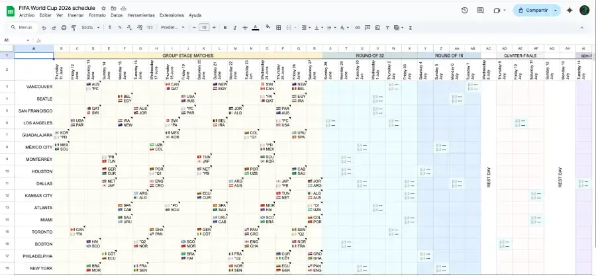
Task: Select the ROUND OF 32 header
Action: click(370, 56)
